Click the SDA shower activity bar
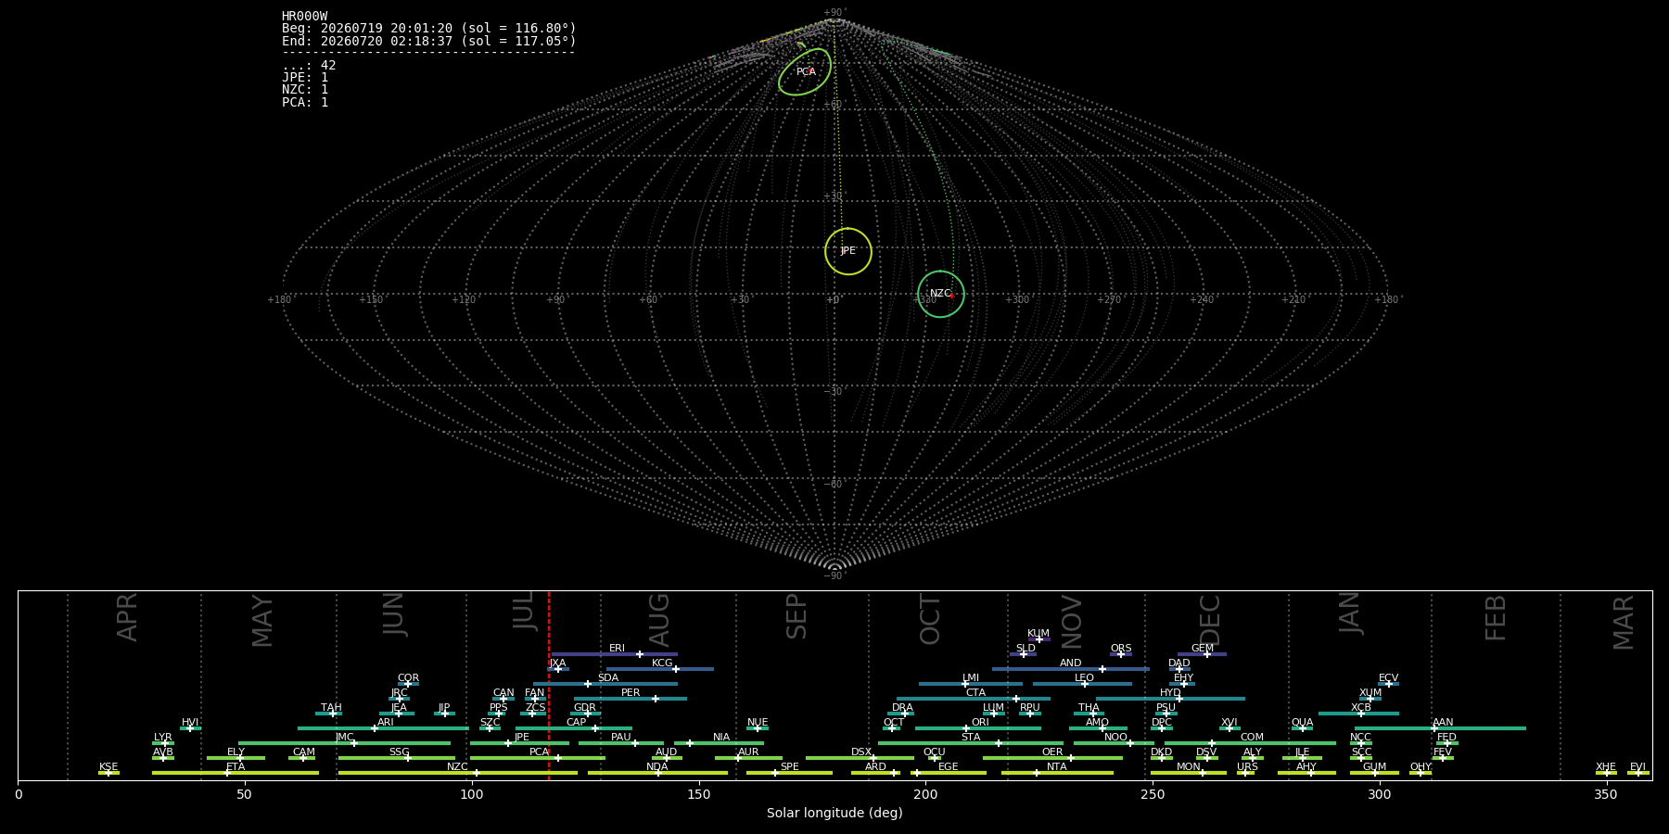1669x834 pixels. (605, 684)
